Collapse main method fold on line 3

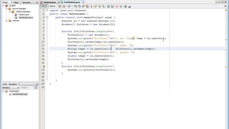tap(47, 17)
